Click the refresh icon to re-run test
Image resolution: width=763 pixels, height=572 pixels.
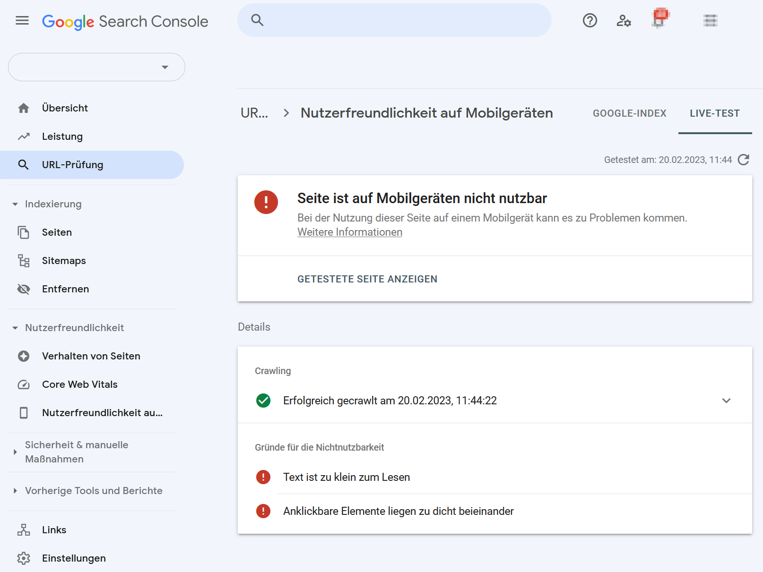click(744, 160)
